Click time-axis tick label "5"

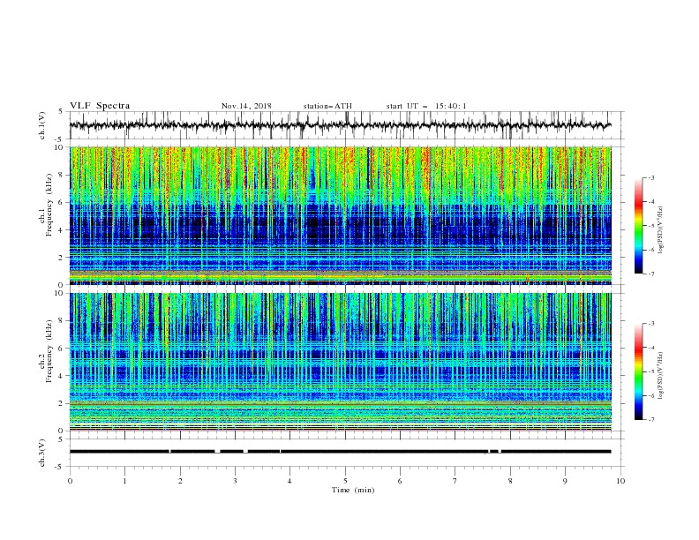pos(345,481)
